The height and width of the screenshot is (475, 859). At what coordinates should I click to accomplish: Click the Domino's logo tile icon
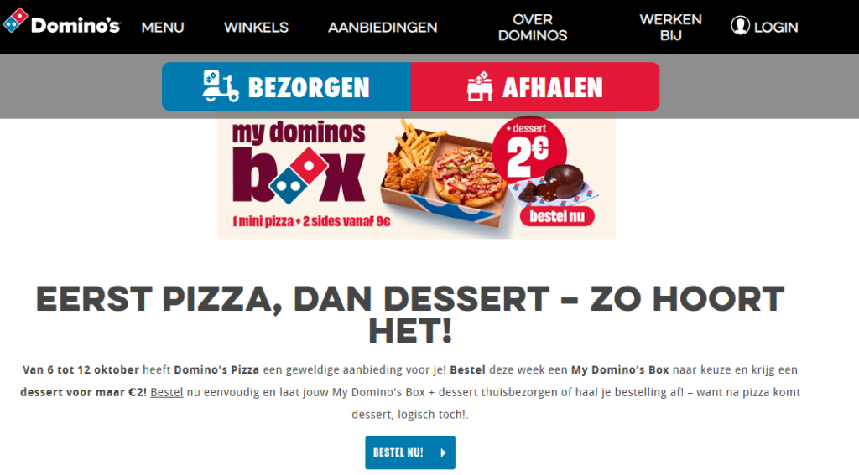pos(15,21)
